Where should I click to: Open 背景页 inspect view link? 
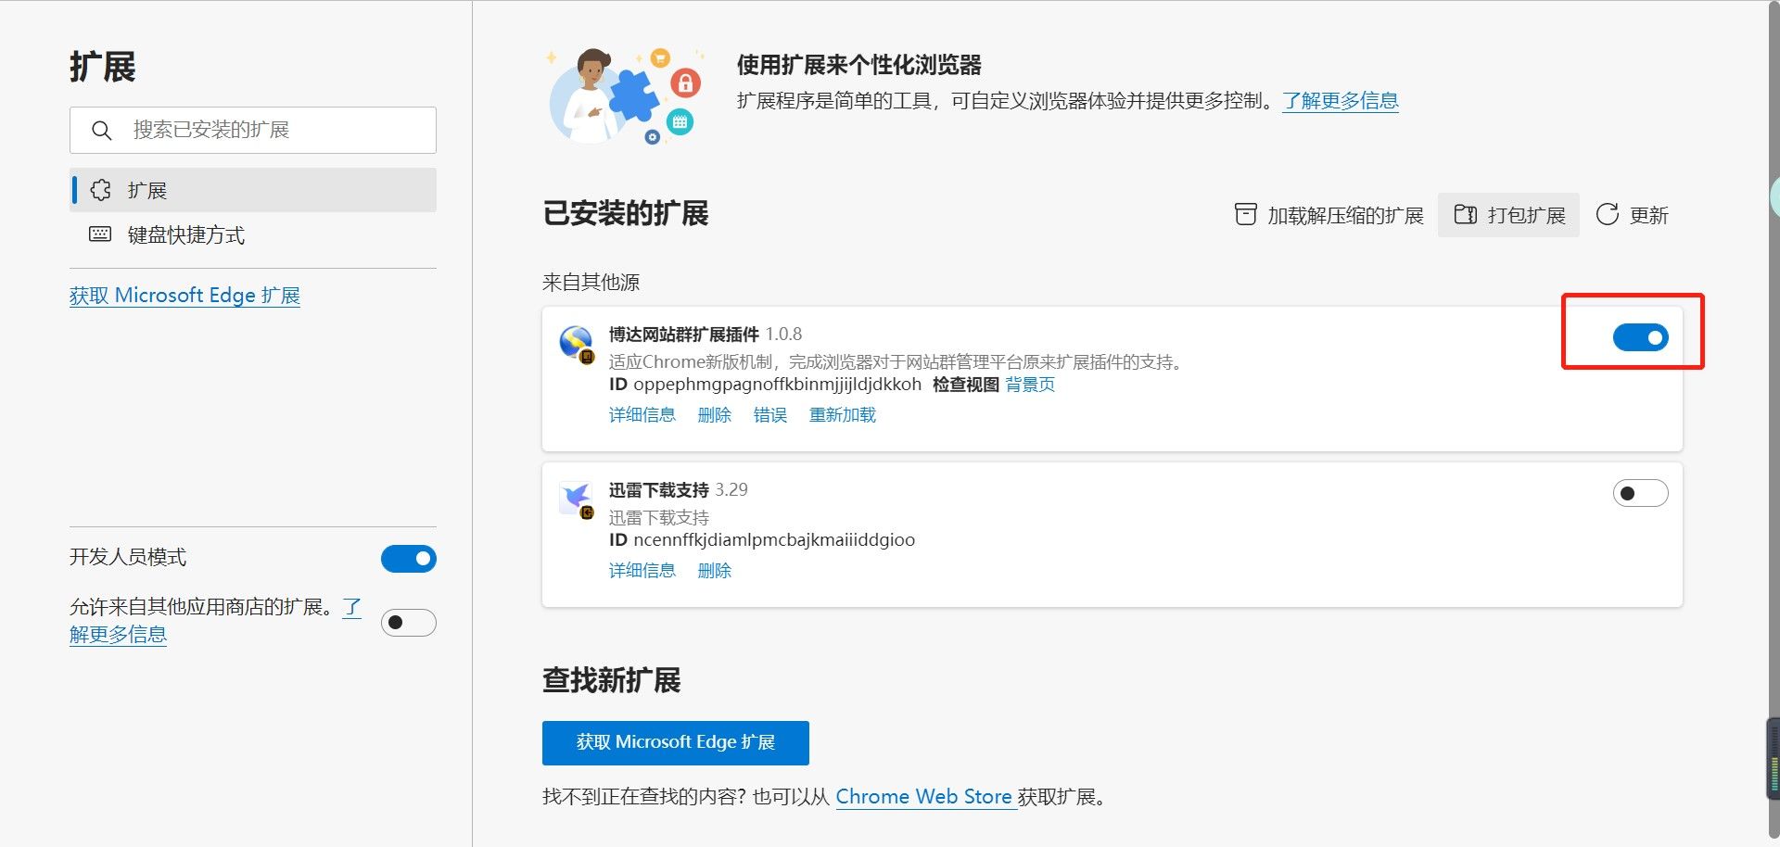[1030, 385]
